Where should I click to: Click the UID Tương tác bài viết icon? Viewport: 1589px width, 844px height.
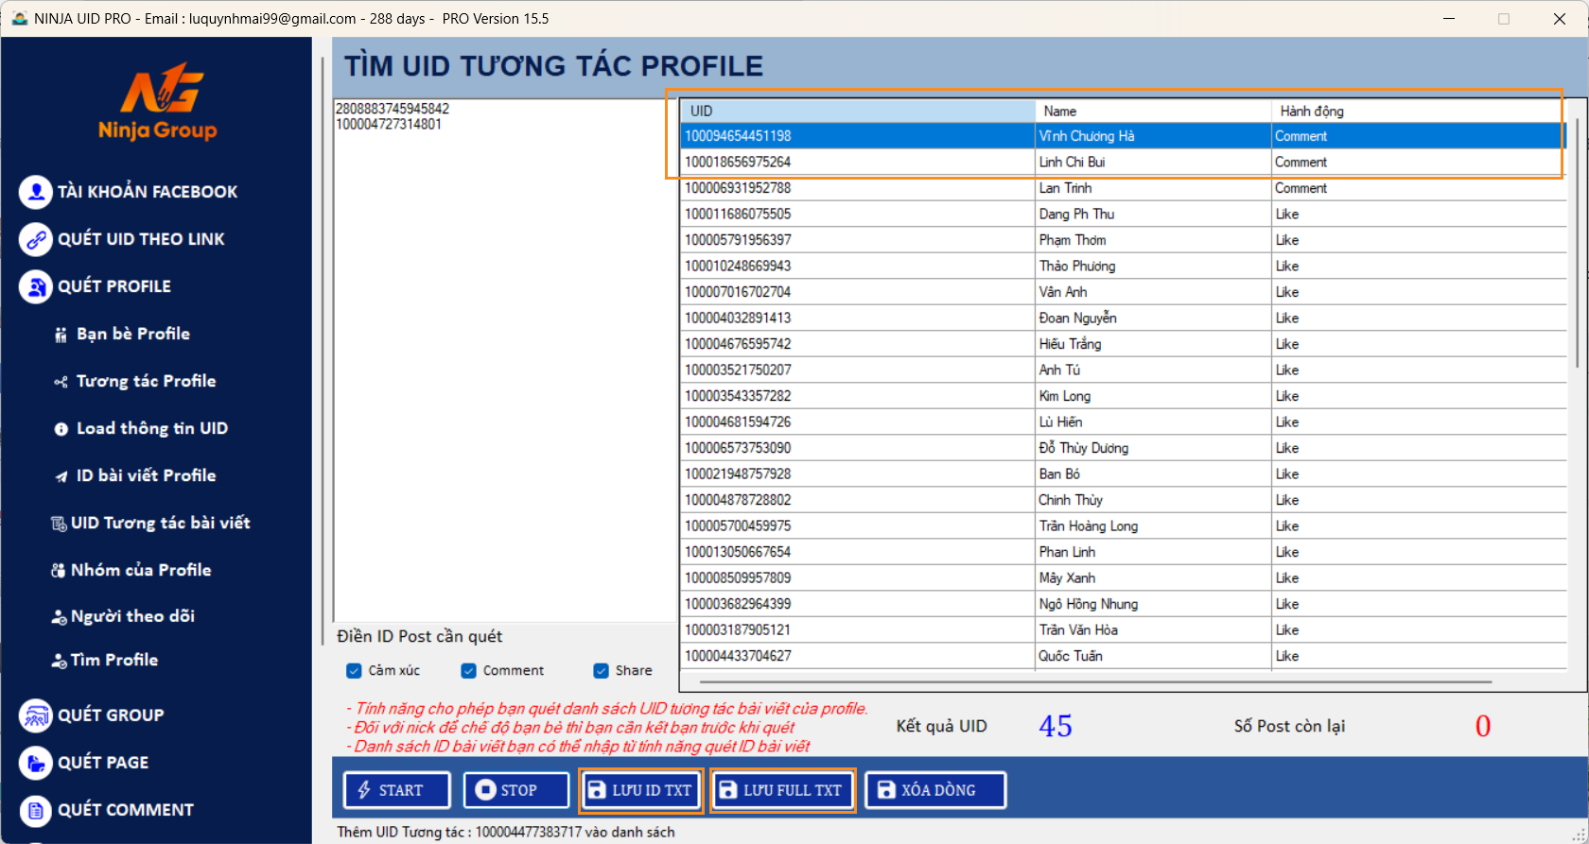coord(59,524)
